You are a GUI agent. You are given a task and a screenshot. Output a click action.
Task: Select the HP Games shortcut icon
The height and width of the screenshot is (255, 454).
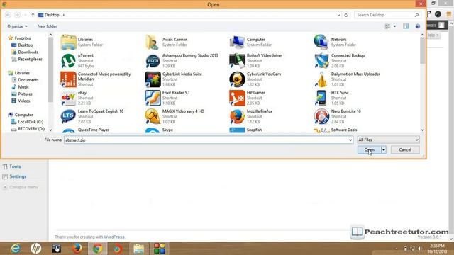tap(237, 98)
